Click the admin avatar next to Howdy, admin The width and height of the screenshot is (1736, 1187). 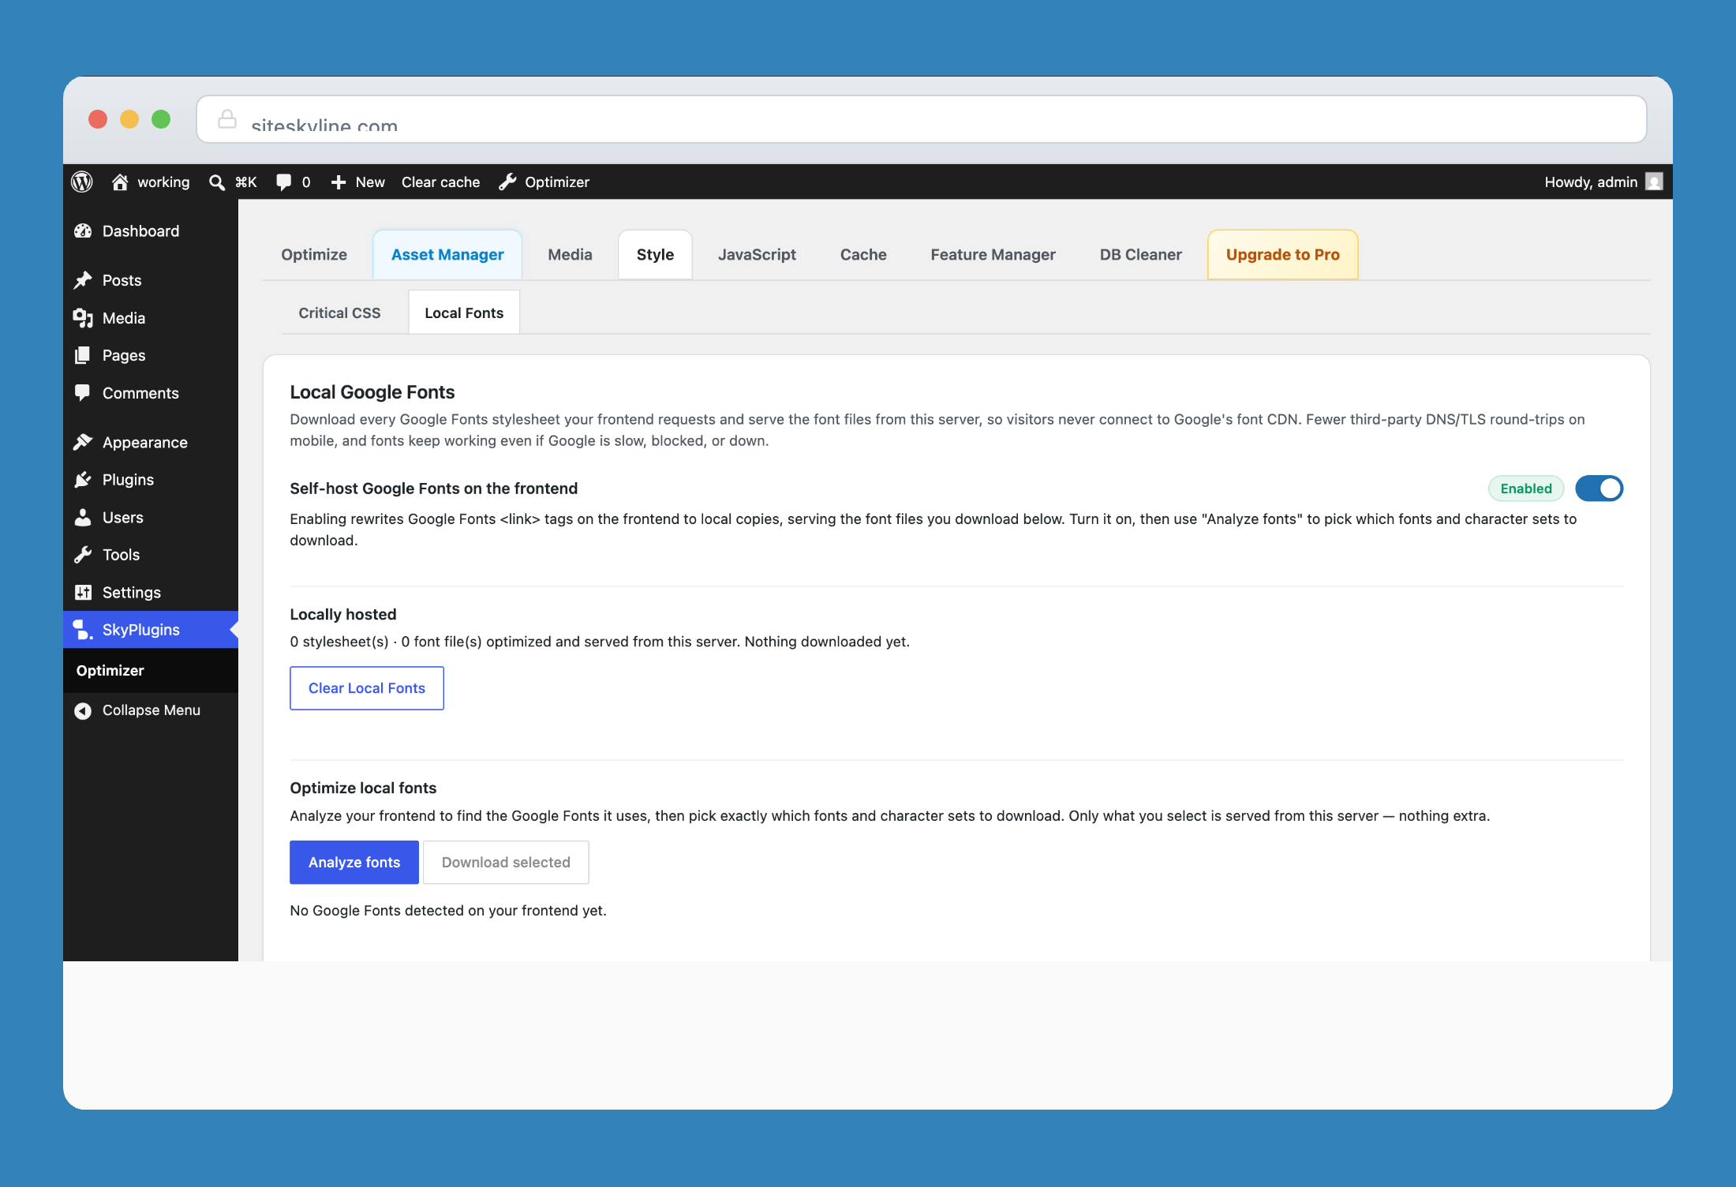point(1654,182)
